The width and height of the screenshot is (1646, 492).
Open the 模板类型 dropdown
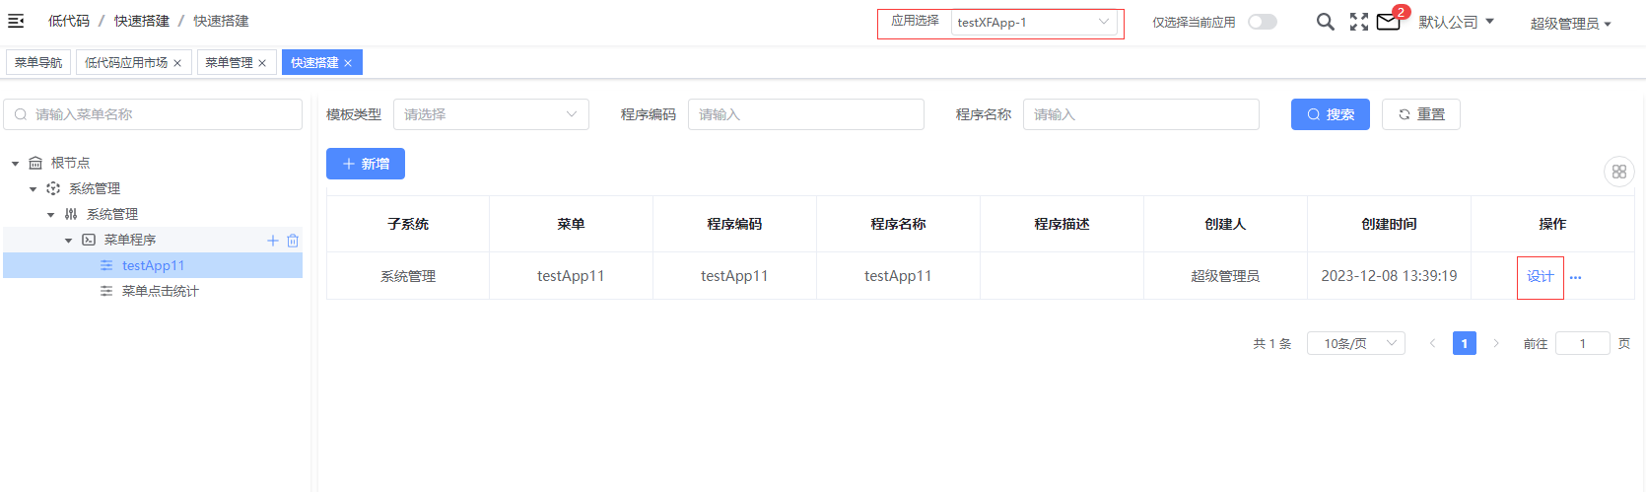tap(491, 114)
